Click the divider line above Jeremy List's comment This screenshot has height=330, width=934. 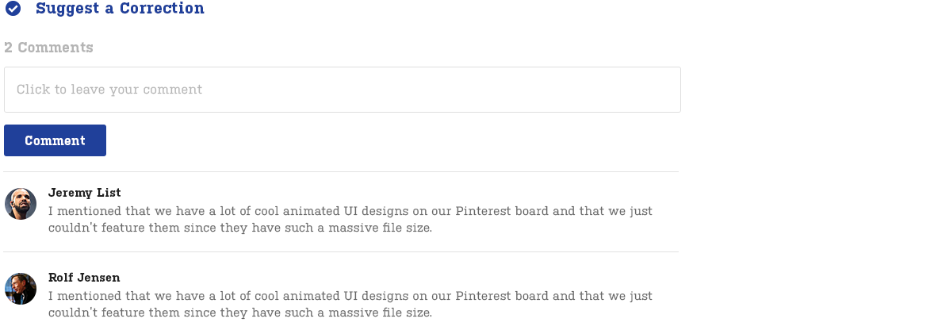pyautogui.click(x=341, y=171)
